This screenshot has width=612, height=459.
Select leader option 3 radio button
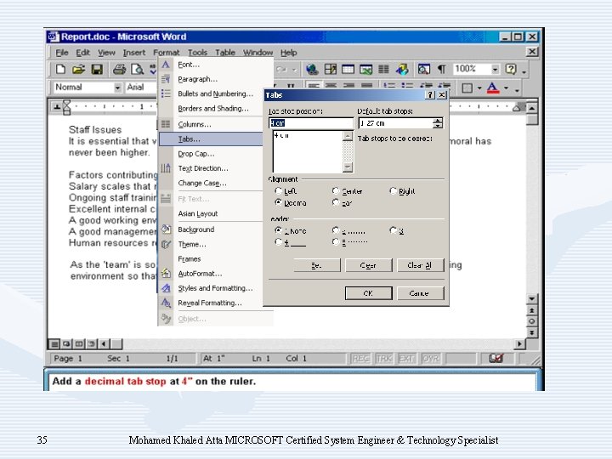(393, 230)
